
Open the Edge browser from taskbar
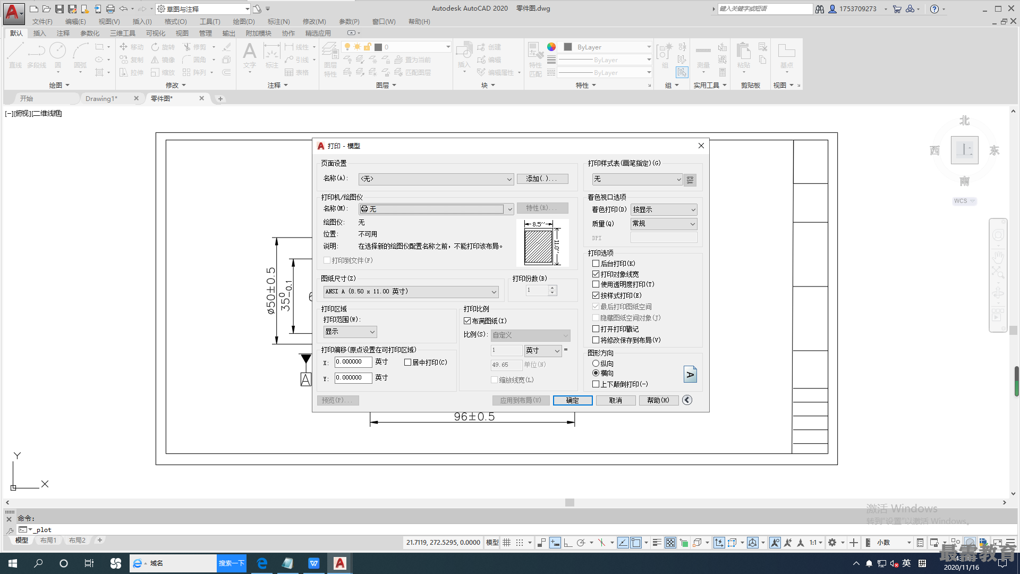coord(262,563)
